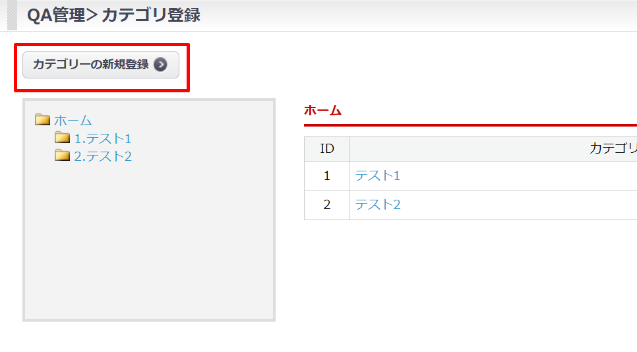Click the > separator in the page title

coord(93,15)
